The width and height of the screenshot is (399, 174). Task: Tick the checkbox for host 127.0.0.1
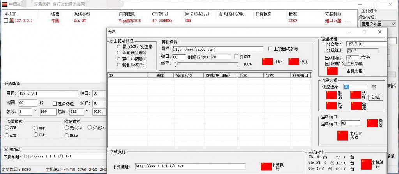[6, 21]
